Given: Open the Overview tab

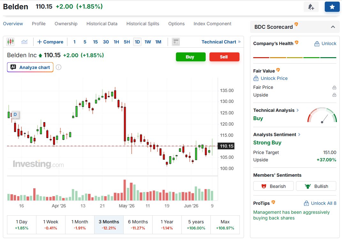Looking at the screenshot, I should (x=13, y=24).
